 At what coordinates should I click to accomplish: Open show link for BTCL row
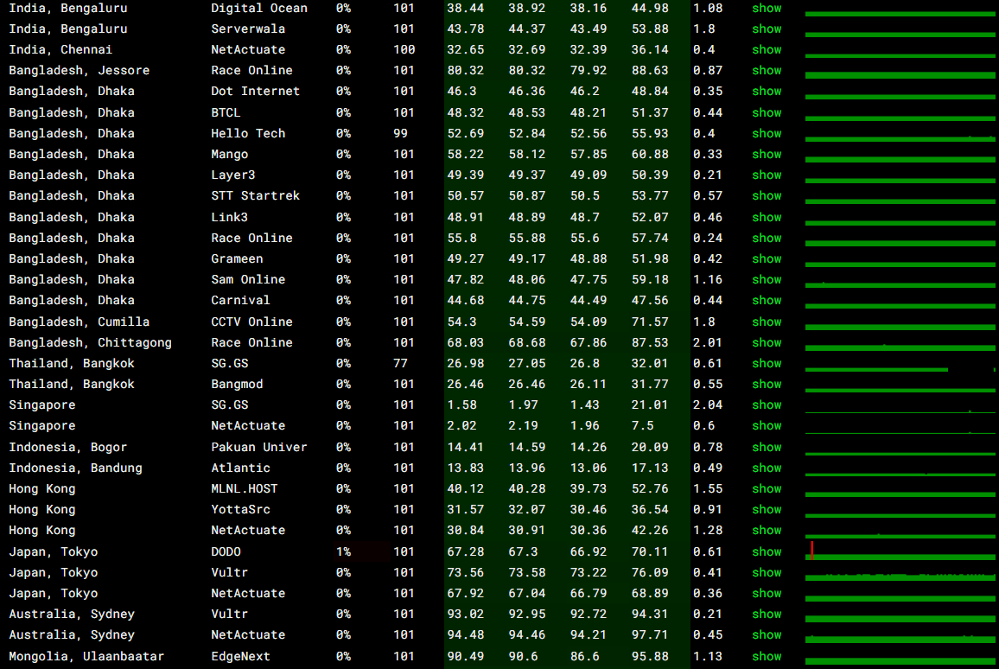coord(767,112)
